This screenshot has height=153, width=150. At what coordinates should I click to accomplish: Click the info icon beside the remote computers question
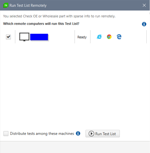[x=144, y=24]
